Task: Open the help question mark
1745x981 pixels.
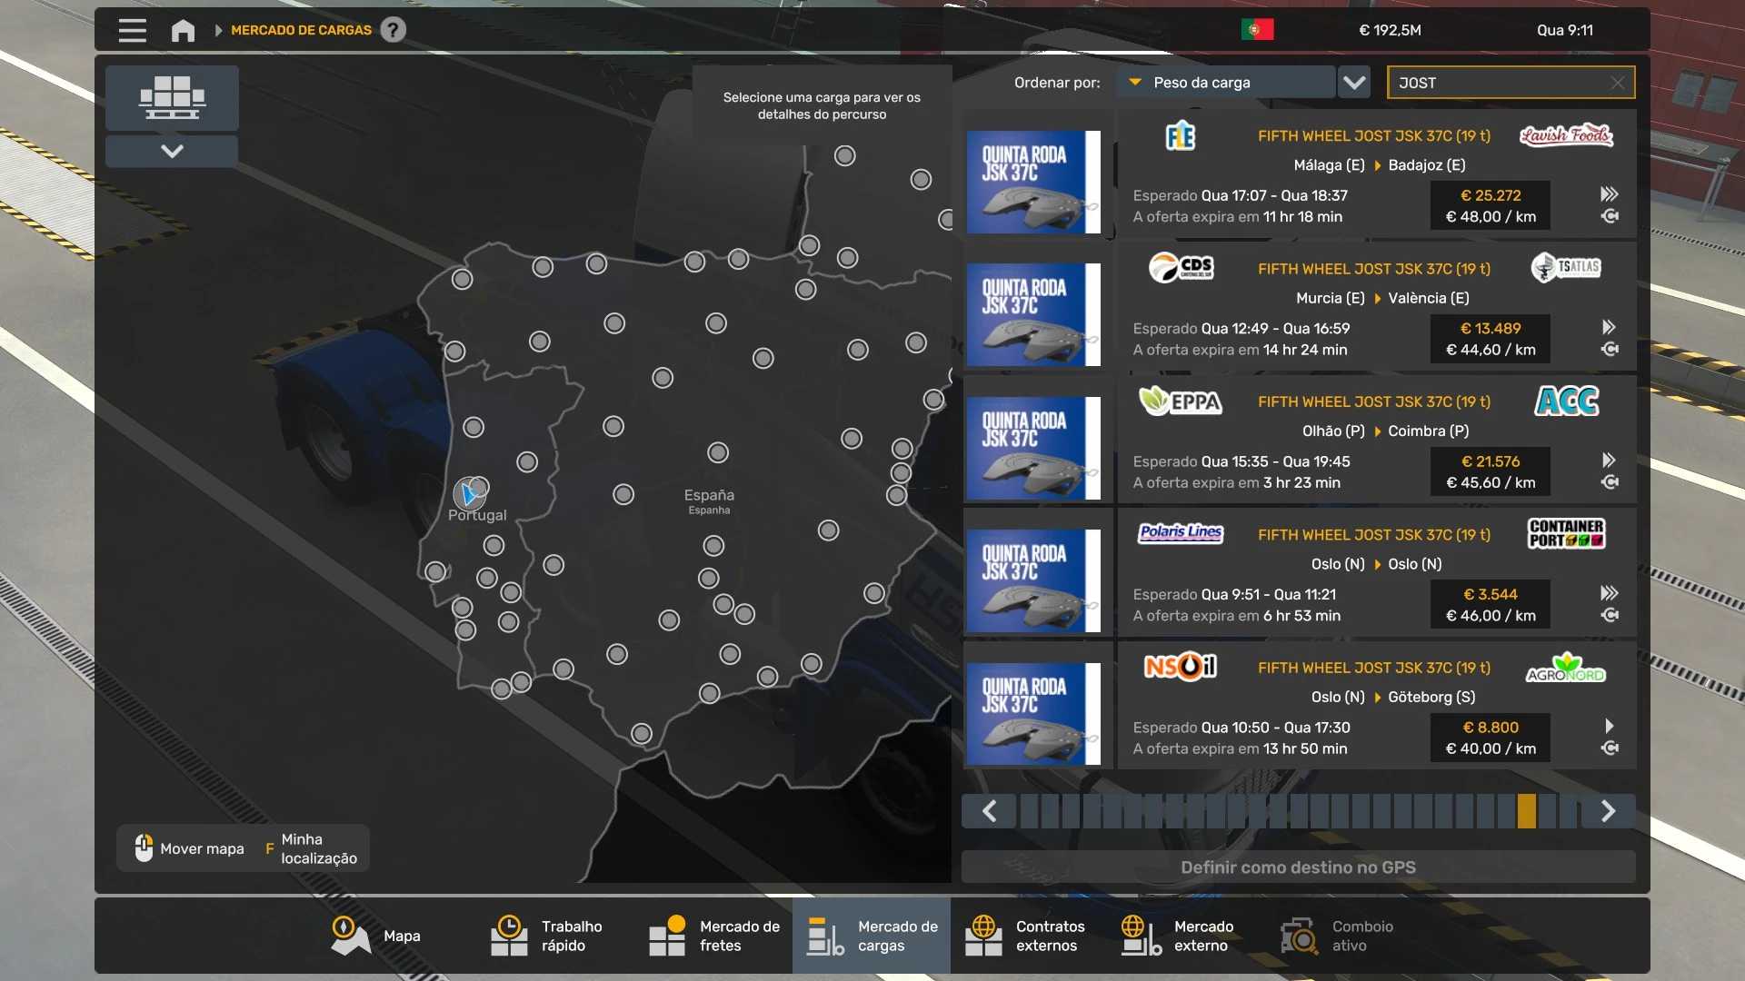Action: coord(393,30)
